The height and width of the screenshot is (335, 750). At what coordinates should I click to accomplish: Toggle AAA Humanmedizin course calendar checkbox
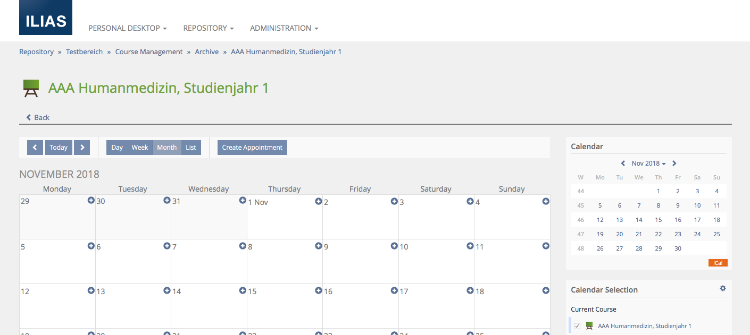point(577,326)
